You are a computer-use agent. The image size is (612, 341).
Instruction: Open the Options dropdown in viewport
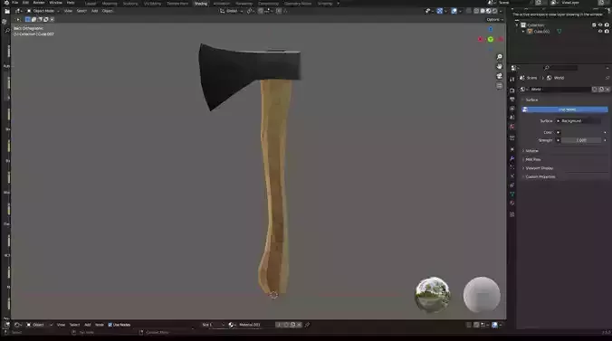[495, 20]
